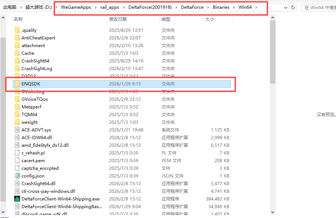
Task: Click the ACE-ADVT.sys system file icon
Action: pyautogui.click(x=17, y=130)
